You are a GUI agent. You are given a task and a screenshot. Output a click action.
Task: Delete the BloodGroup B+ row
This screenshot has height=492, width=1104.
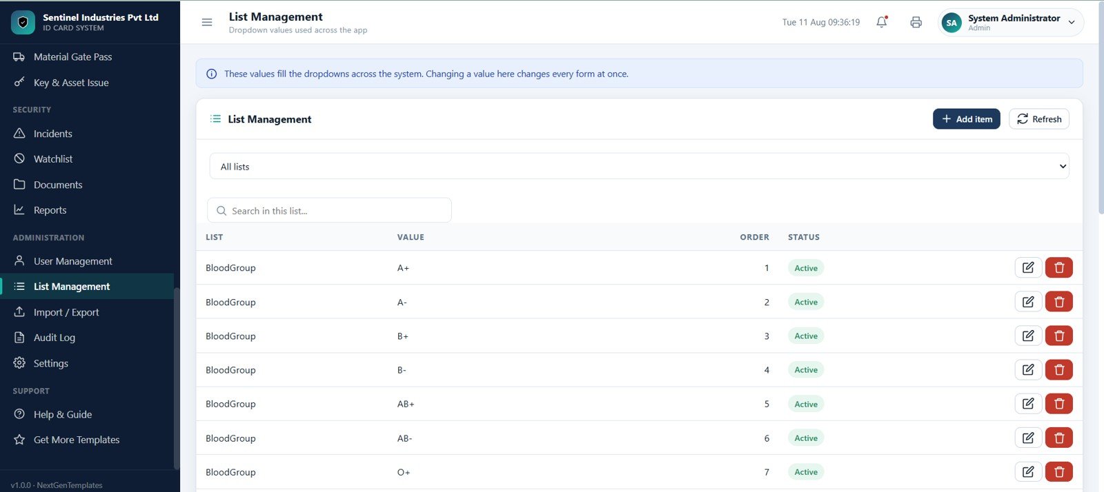(x=1059, y=336)
